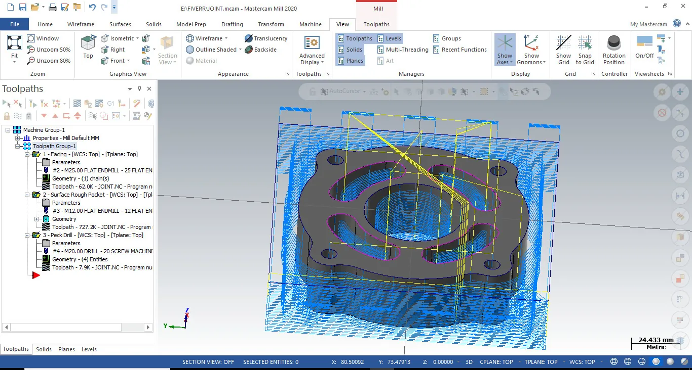Toggle Backside appearance
The image size is (692, 370).
point(261,50)
